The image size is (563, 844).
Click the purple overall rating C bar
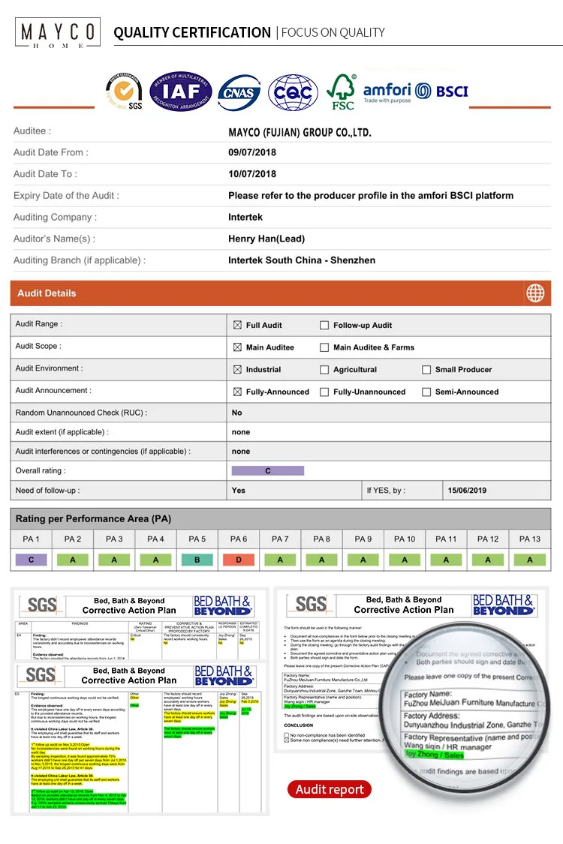click(268, 471)
